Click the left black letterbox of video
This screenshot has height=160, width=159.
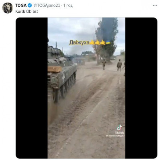click(32, 88)
